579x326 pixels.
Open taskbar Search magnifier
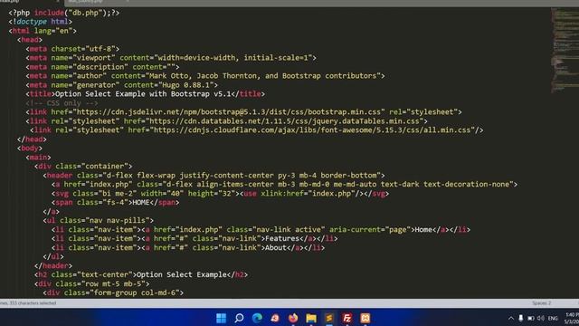pos(239,318)
